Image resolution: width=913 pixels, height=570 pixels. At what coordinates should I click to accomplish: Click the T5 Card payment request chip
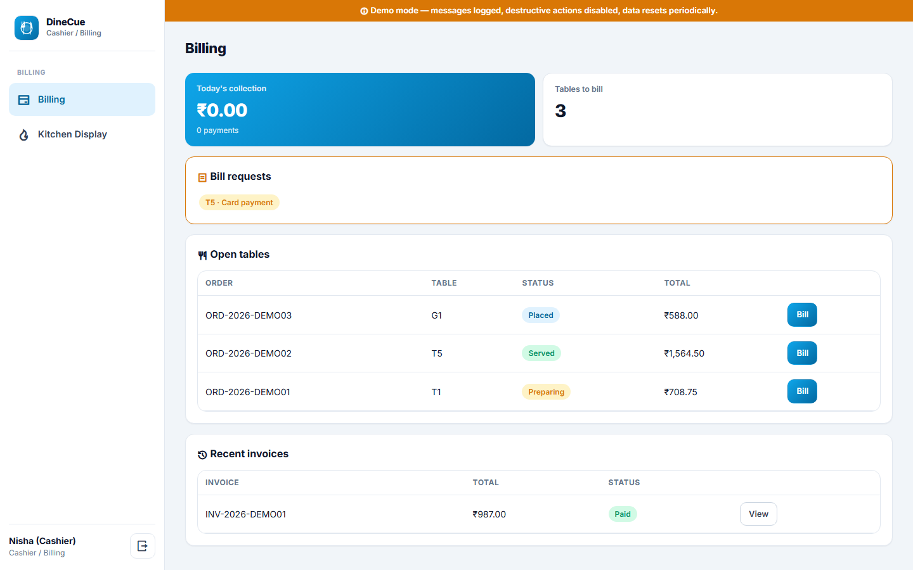[239, 203]
